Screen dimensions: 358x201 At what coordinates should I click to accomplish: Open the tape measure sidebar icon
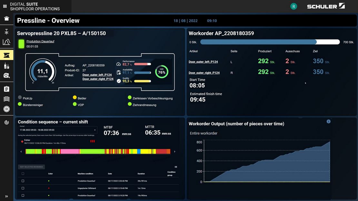point(7,75)
